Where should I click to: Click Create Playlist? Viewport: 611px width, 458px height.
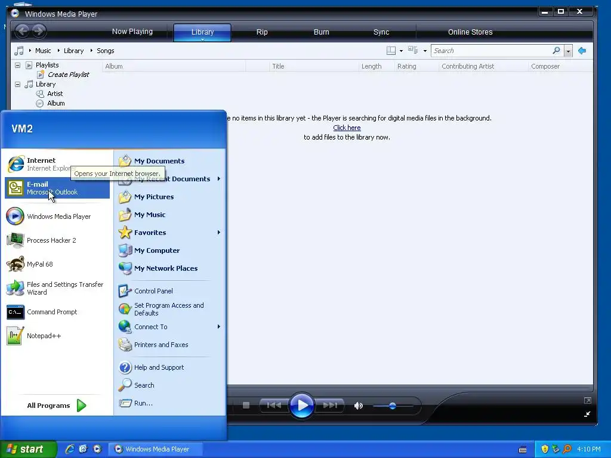pyautogui.click(x=68, y=75)
